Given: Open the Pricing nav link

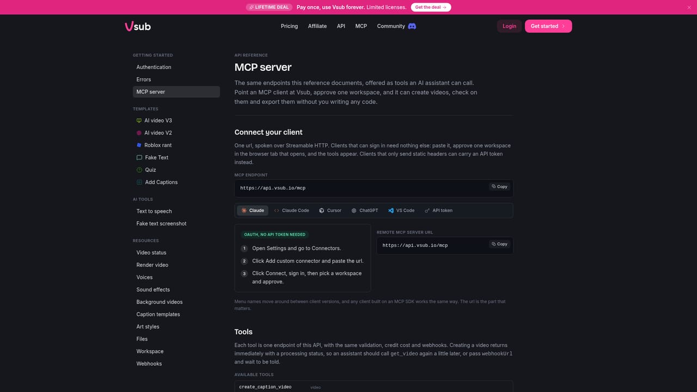Looking at the screenshot, I should pos(289,26).
